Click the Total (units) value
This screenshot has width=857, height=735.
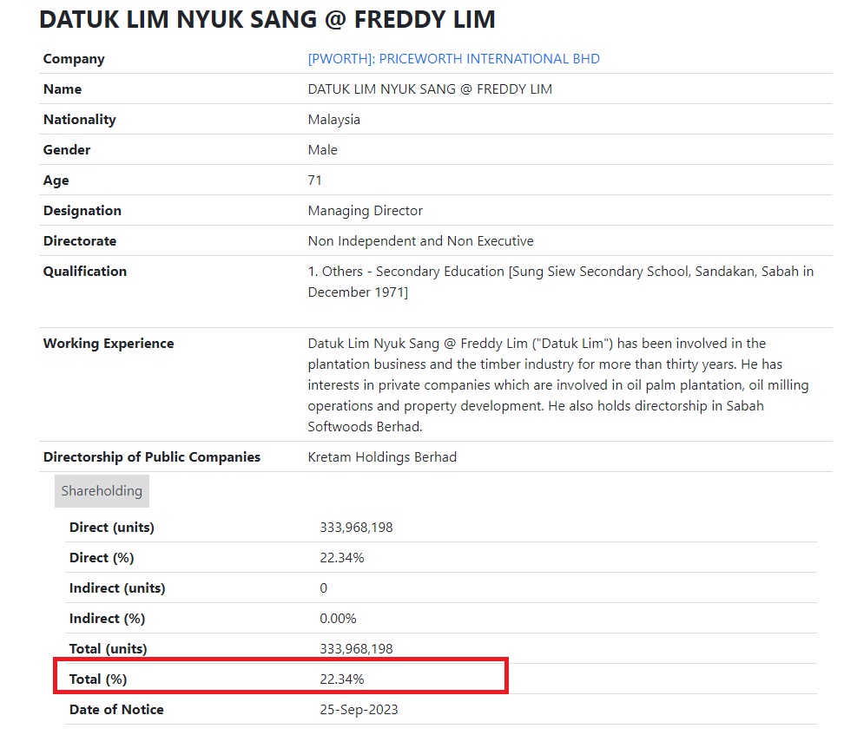[356, 649]
